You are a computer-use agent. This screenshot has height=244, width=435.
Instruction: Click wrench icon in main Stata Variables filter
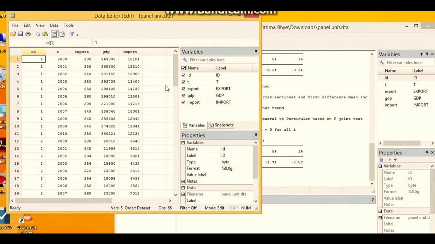coord(382,63)
